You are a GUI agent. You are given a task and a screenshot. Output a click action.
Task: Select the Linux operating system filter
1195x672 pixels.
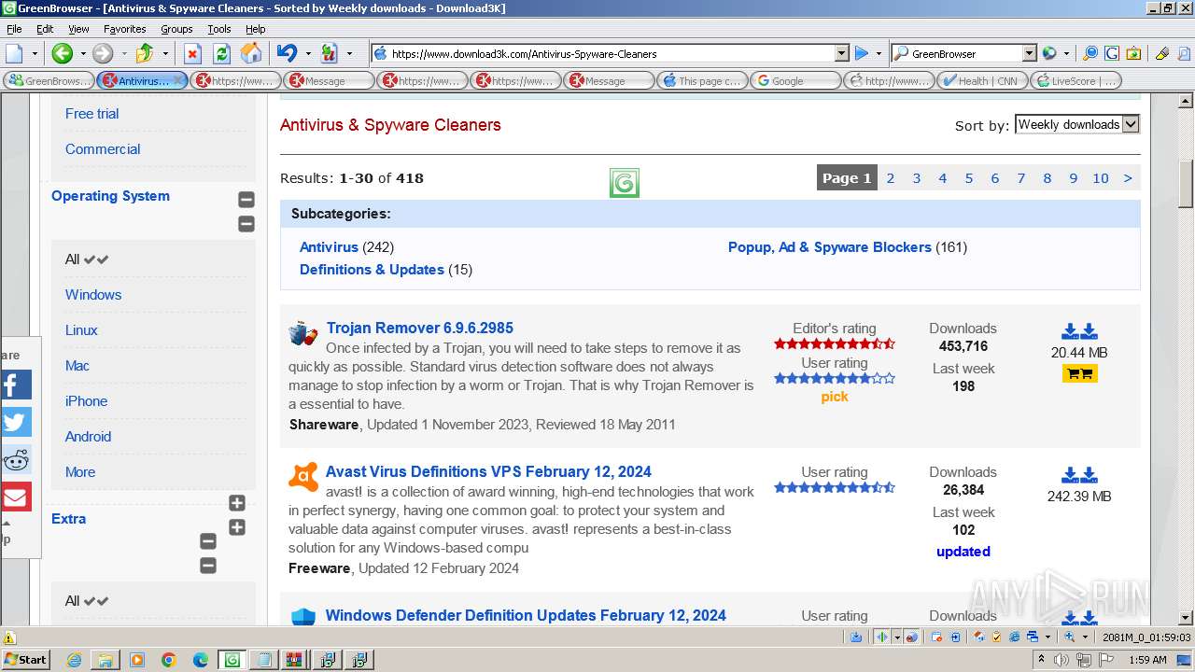[81, 330]
